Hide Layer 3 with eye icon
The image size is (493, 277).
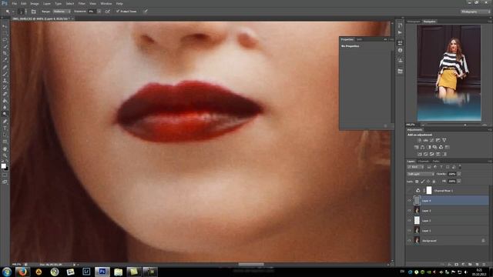409,210
